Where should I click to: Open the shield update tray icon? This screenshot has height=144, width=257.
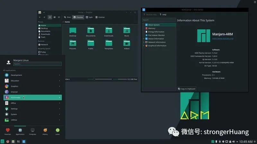pyautogui.click(x=223, y=141)
